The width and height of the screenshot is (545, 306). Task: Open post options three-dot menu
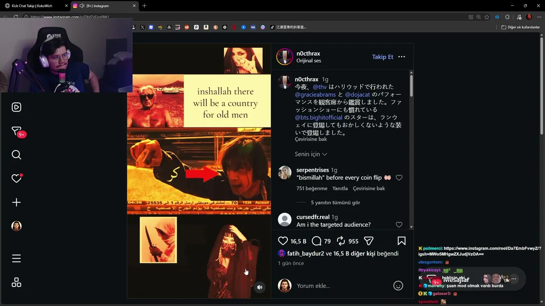point(402,57)
